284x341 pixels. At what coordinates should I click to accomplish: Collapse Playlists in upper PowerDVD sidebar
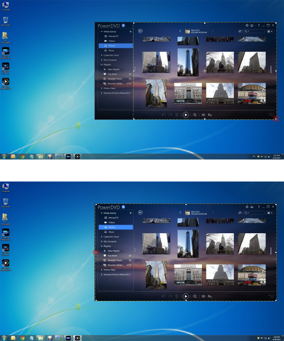[101, 65]
